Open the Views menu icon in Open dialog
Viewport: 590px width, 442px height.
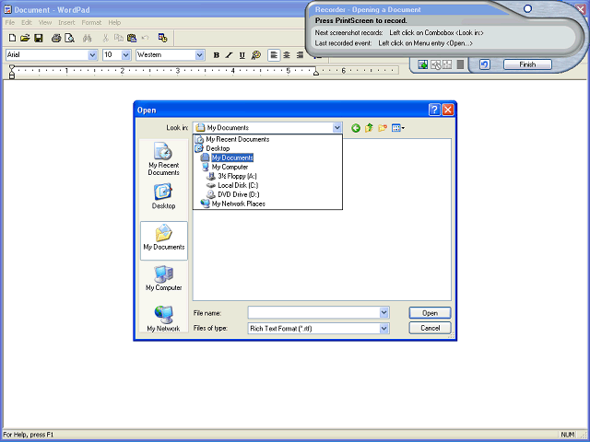click(x=398, y=128)
